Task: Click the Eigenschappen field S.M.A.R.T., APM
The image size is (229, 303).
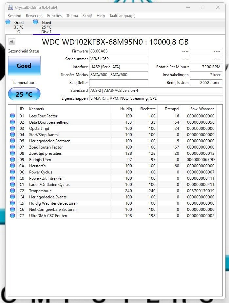Action: click(x=156, y=98)
